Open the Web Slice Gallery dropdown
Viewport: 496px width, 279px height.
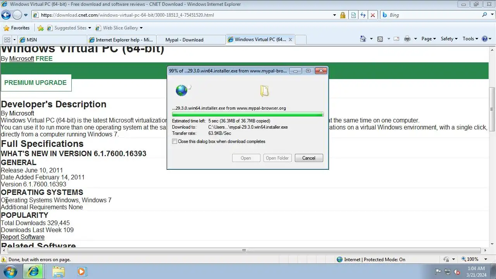119,28
